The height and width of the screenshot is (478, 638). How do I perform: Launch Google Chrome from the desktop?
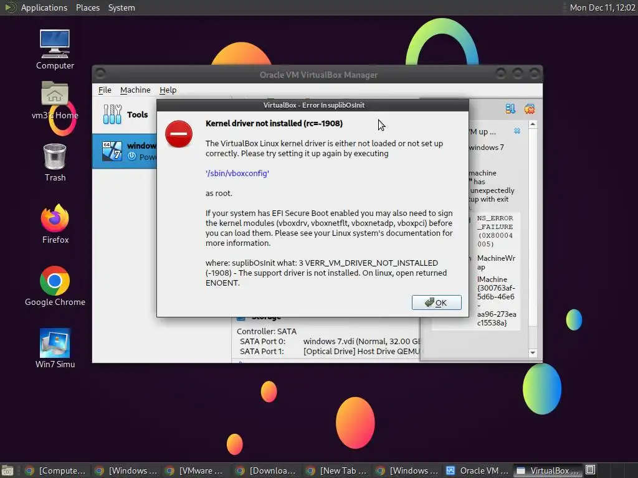[55, 286]
